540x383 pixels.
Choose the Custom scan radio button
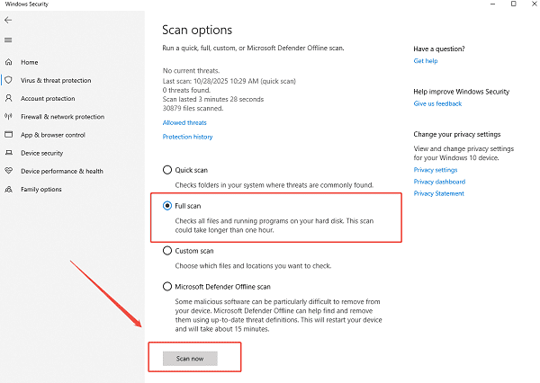(167, 251)
